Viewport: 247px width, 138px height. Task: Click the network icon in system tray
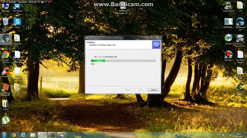(227, 135)
